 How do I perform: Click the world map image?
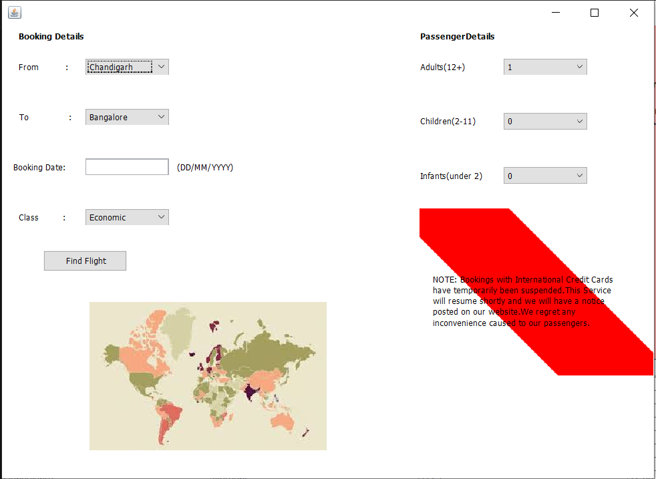coord(208,375)
